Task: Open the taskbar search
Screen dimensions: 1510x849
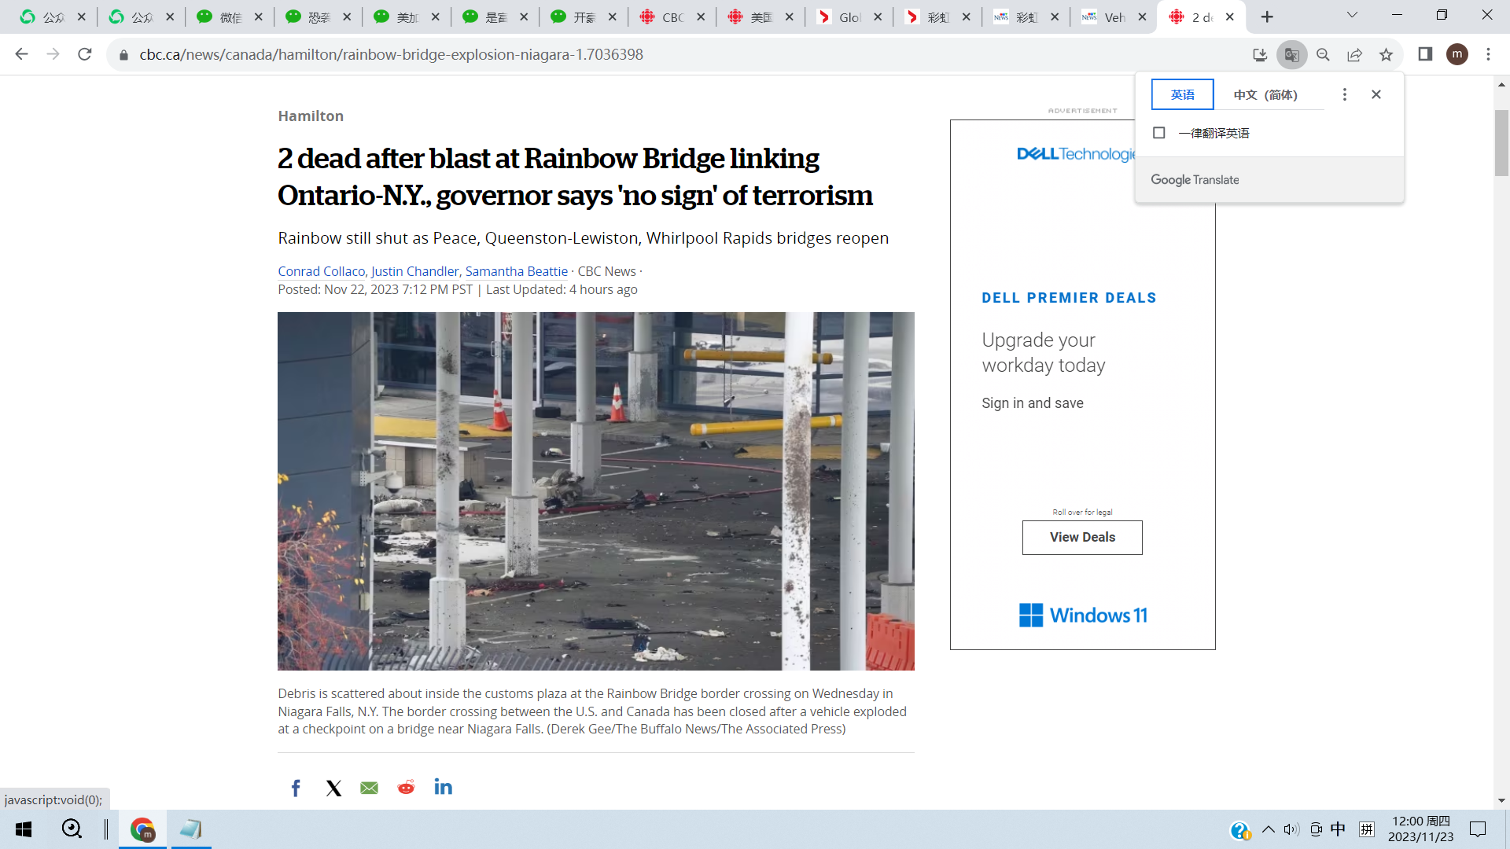Action: pyautogui.click(x=72, y=829)
